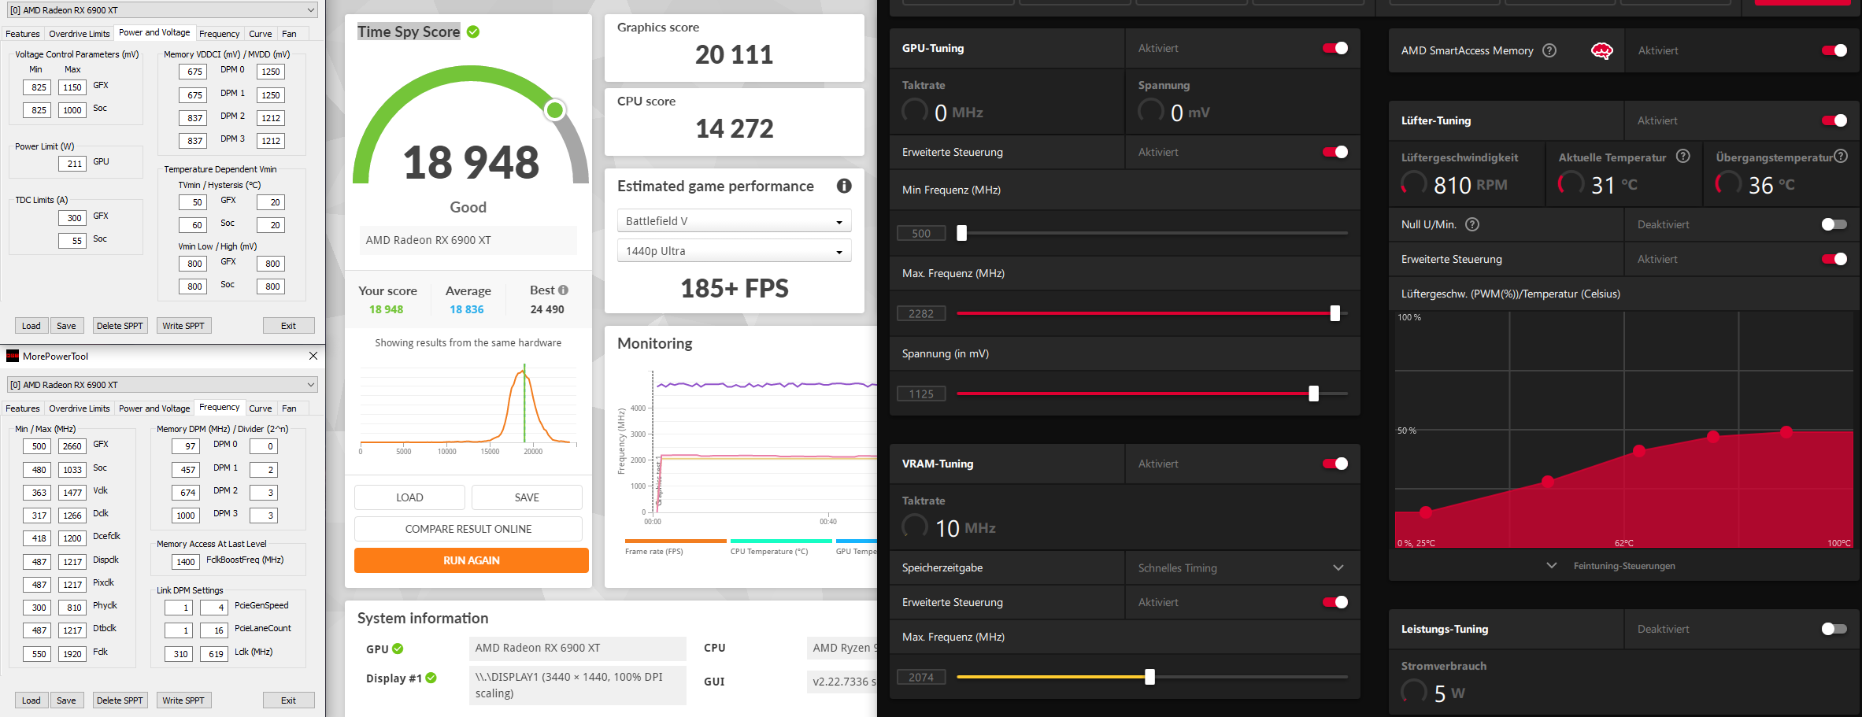Enable the Null U/Min. switch

pos(1834,224)
